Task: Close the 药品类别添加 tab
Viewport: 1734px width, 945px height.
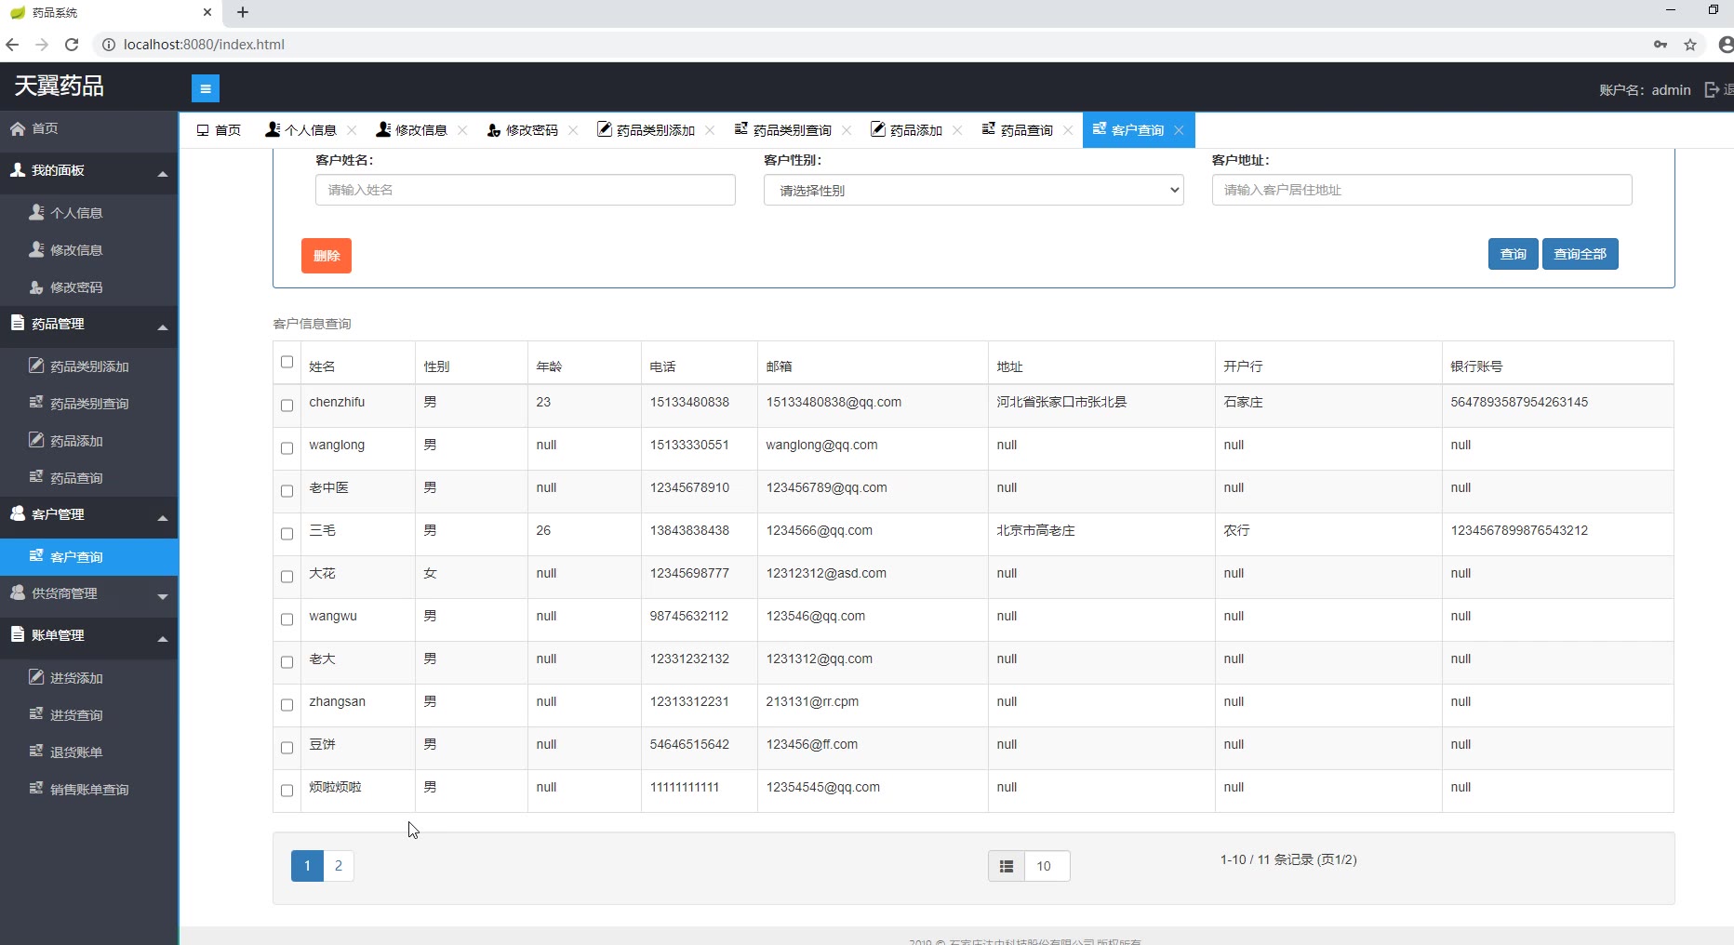Action: (x=710, y=130)
